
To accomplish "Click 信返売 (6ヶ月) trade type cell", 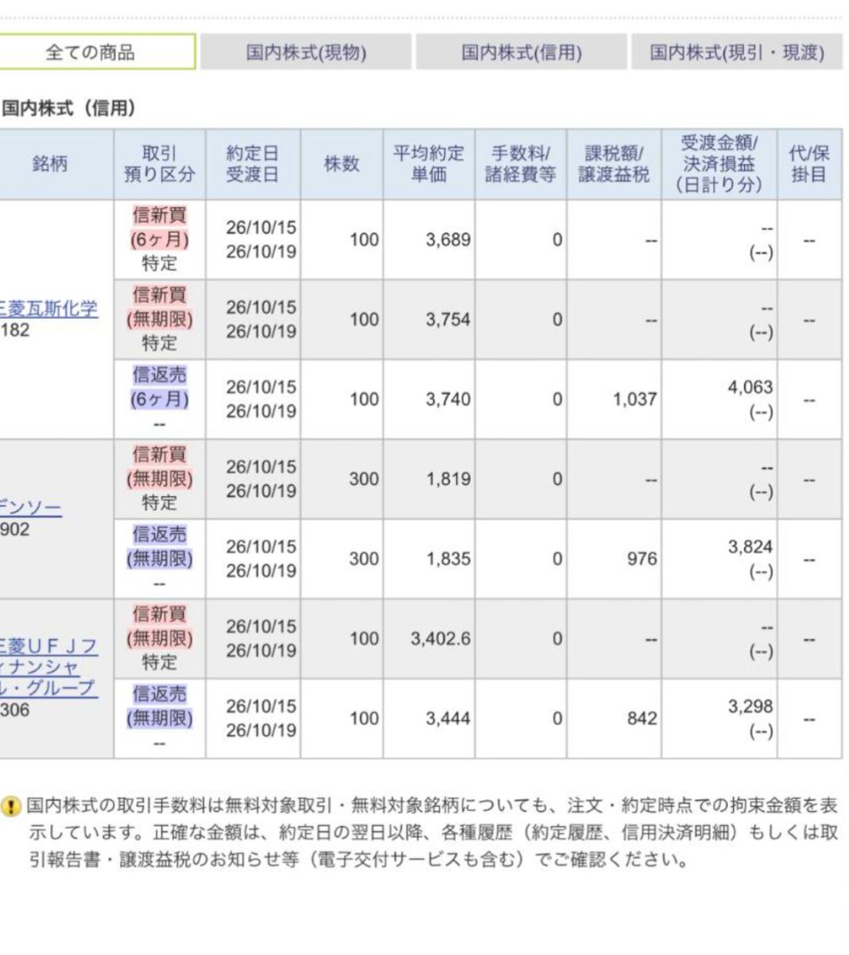I will point(160,399).
